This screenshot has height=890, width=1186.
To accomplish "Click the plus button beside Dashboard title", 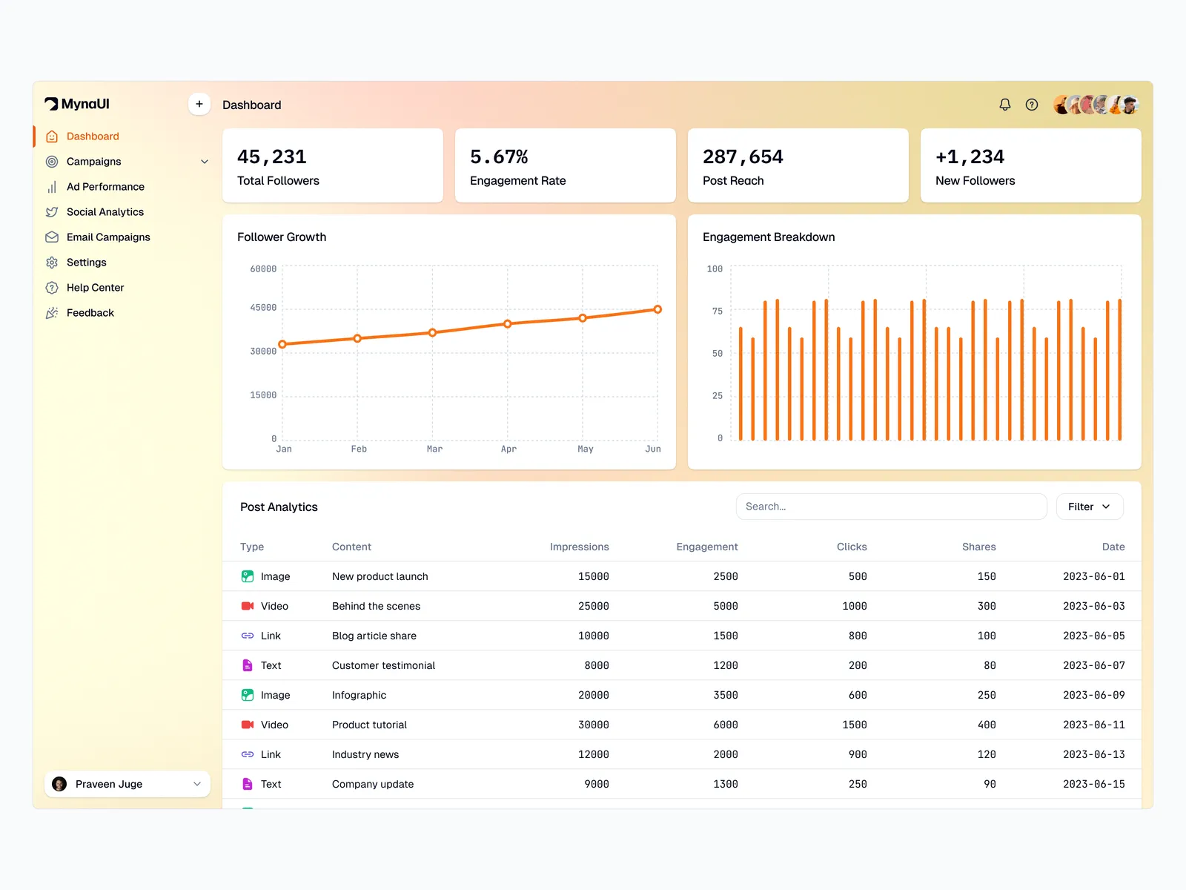I will pos(199,104).
